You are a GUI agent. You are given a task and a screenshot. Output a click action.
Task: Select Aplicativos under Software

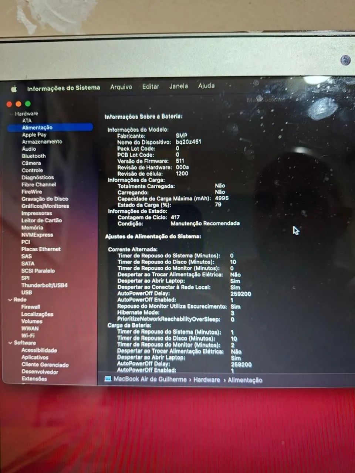(x=35, y=357)
